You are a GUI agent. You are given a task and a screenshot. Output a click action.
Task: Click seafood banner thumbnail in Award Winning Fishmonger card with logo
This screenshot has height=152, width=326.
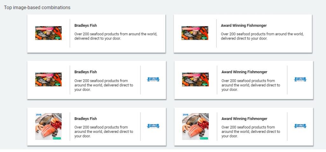(x=195, y=80)
